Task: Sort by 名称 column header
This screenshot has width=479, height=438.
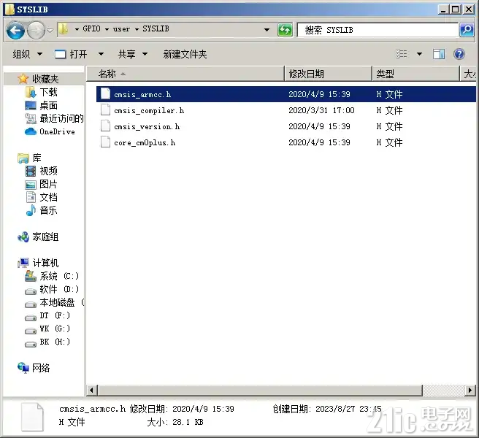Action: pyautogui.click(x=185, y=74)
